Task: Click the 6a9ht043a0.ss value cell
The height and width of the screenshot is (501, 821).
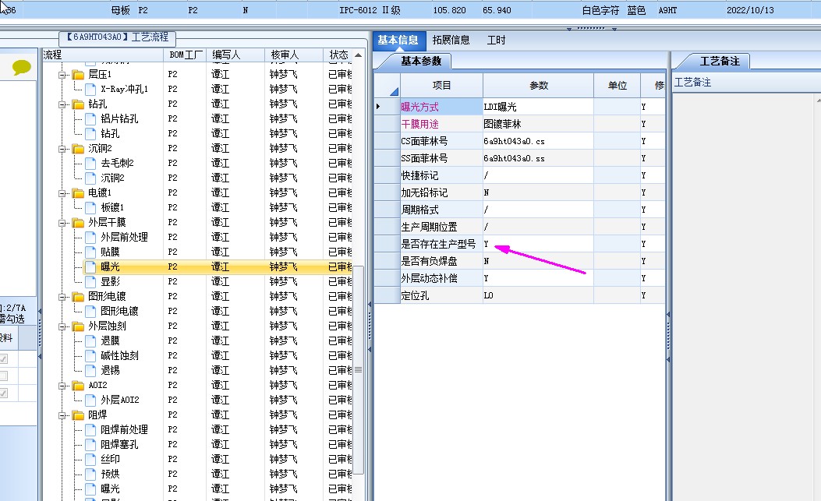Action: coord(538,158)
